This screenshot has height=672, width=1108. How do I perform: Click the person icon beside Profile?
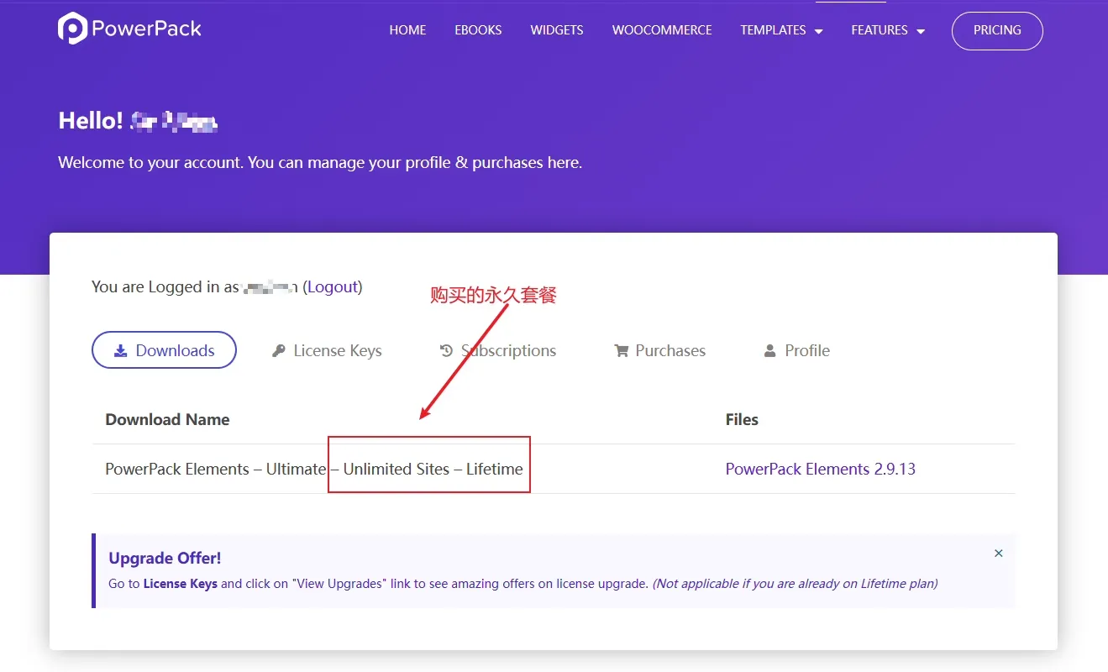769,351
